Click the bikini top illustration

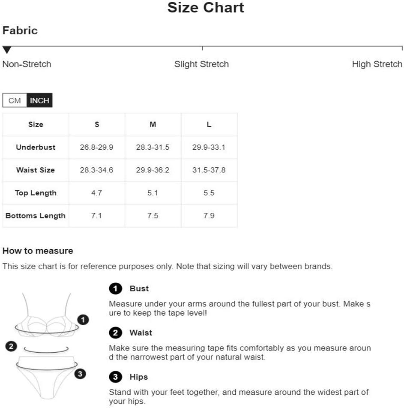coord(46,317)
